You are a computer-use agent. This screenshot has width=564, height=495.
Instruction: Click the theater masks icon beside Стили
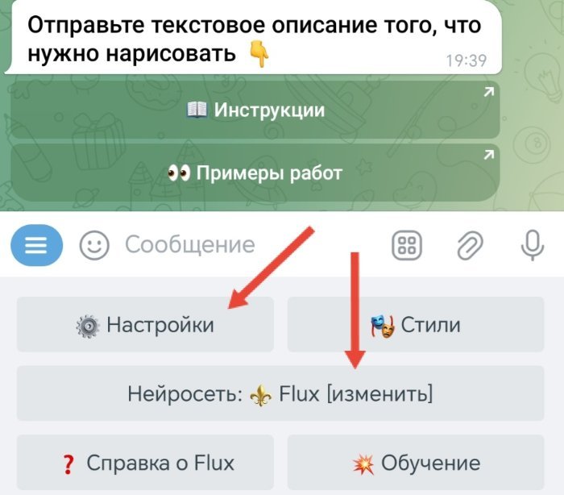pyautogui.click(x=383, y=326)
